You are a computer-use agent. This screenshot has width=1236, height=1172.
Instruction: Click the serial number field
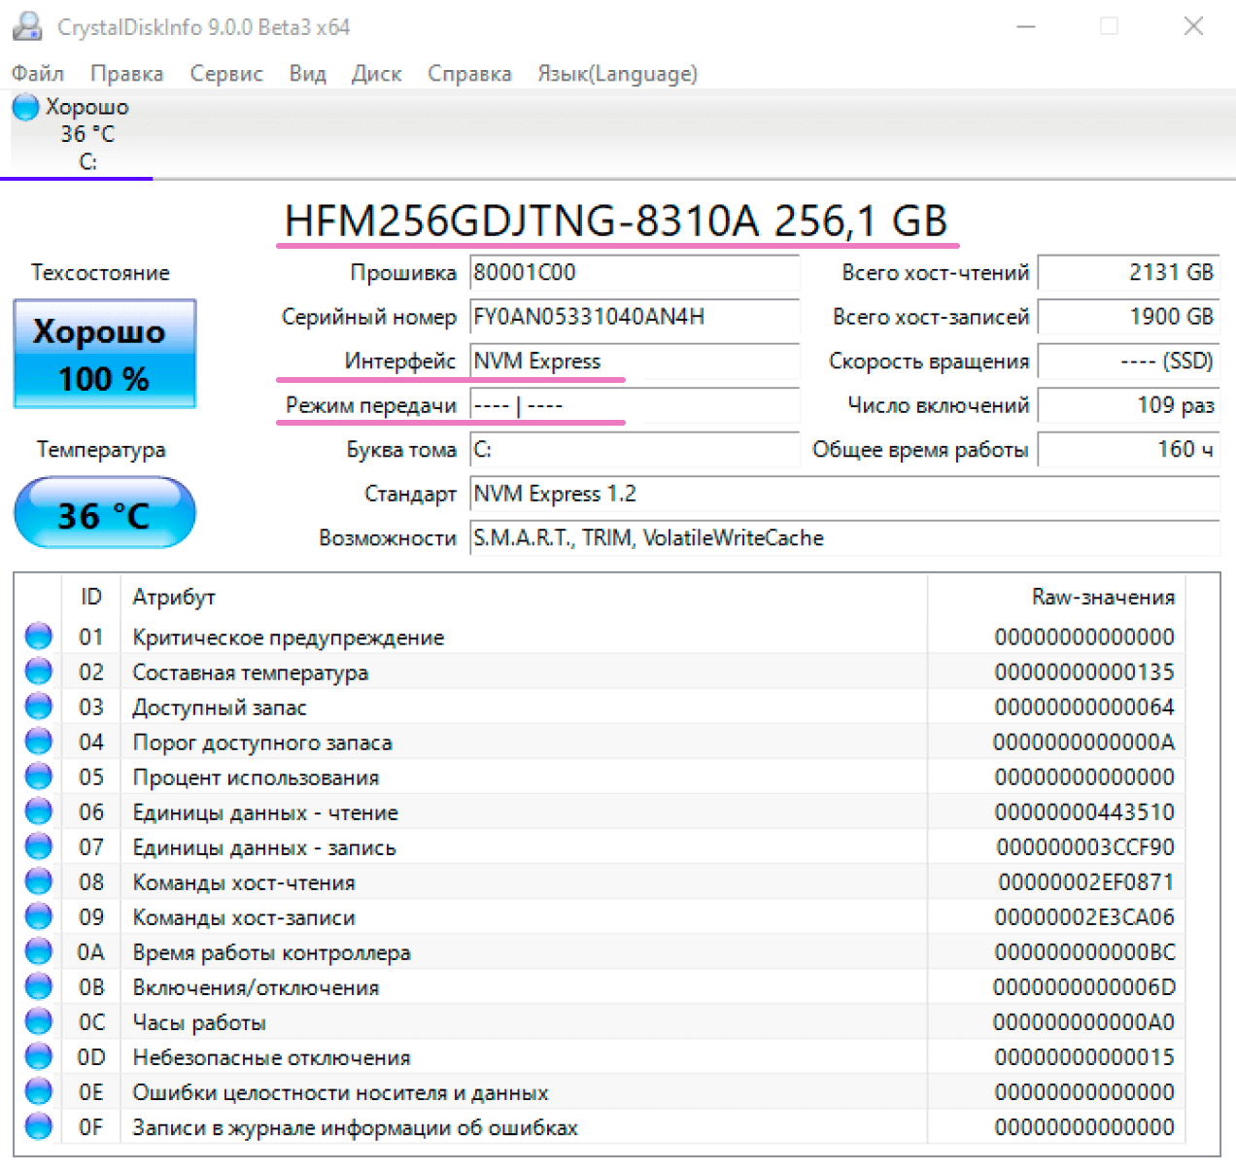[634, 317]
